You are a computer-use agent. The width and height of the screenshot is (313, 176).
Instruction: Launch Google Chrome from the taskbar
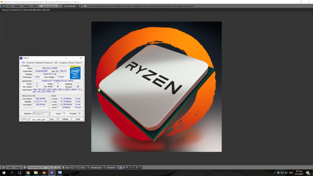pyautogui.click(x=28, y=173)
